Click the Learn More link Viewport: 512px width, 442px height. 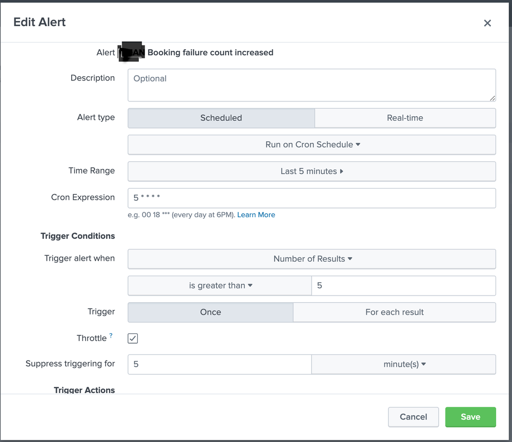coord(256,215)
